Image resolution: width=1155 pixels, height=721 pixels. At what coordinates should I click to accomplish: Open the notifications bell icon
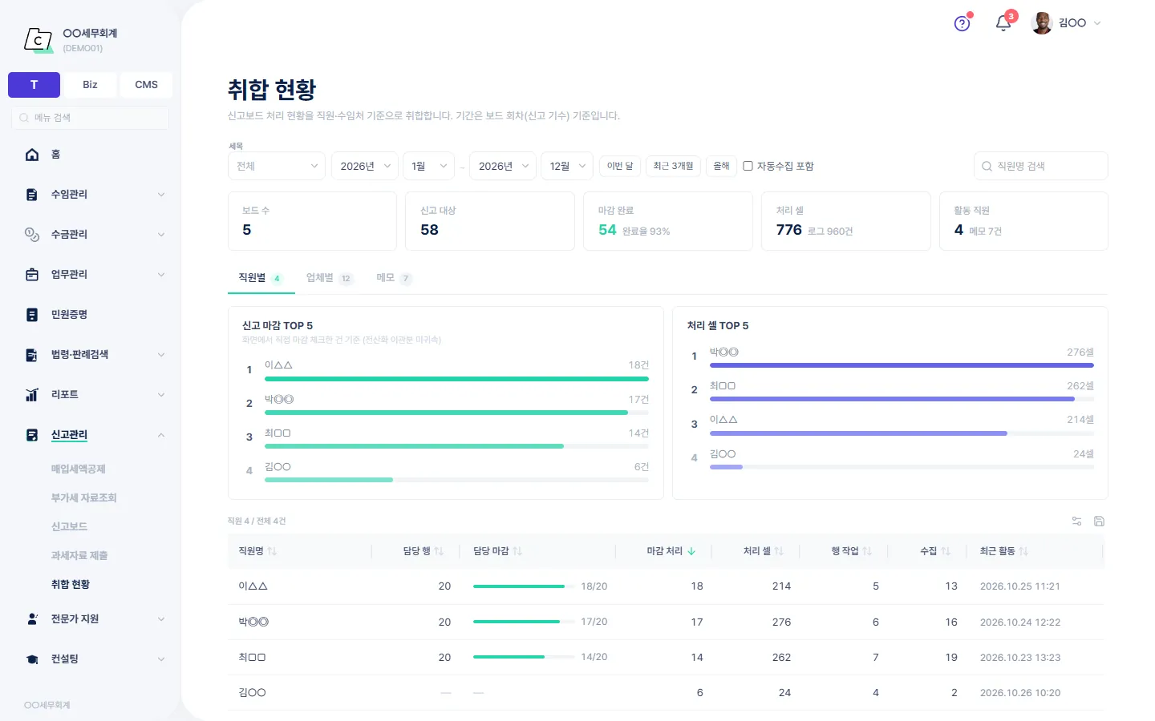pos(1003,23)
